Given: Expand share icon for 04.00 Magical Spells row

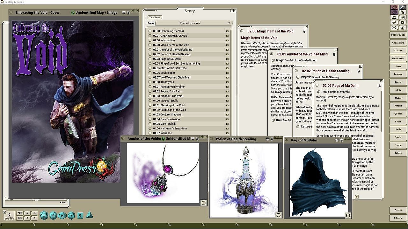Looking at the screenshot, I should 227,101.
